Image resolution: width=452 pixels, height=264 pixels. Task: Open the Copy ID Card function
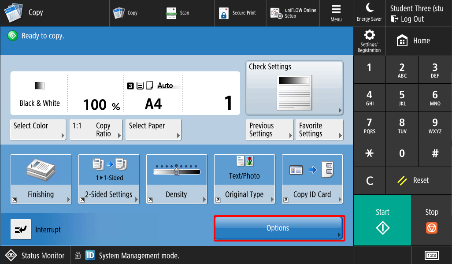(312, 179)
